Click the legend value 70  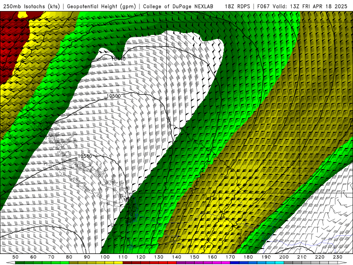pyautogui.click(x=51, y=257)
